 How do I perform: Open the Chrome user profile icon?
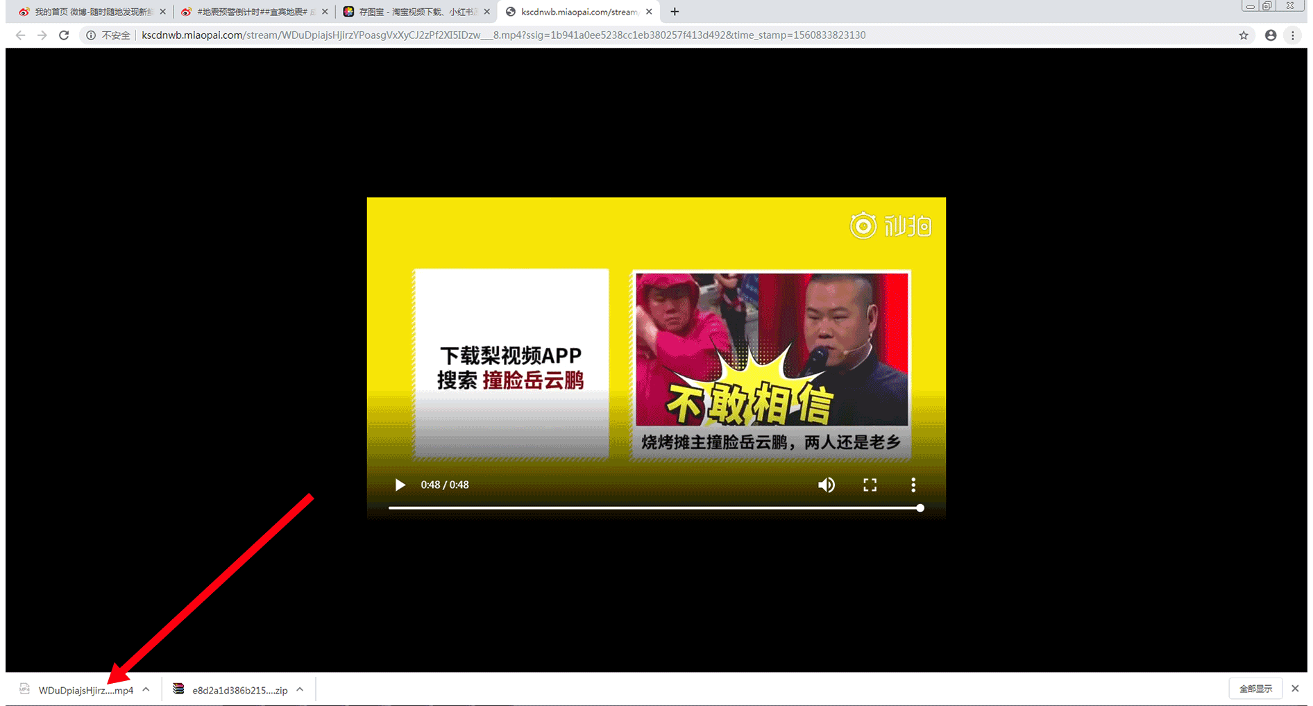[1271, 35]
